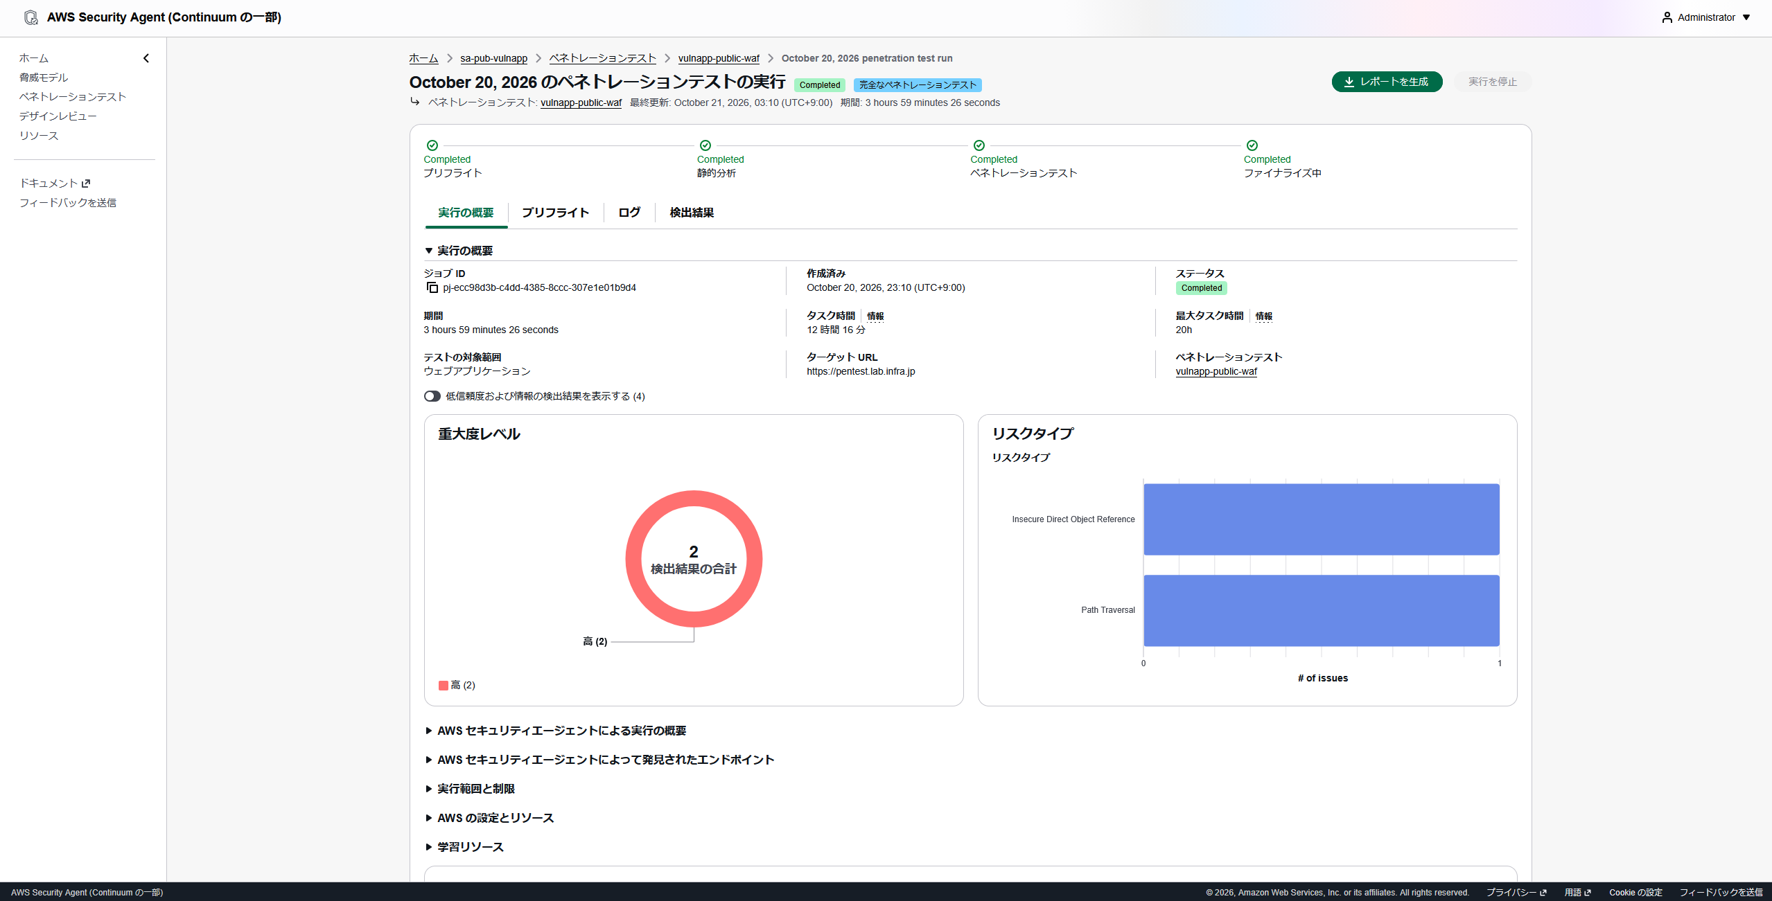Screen dimensions: 1772x901
Task: Open vulnapp-public-waf link under the title
Action: point(581,102)
